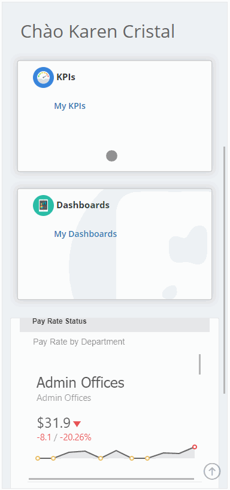The image size is (230, 490).
Task: Click the horizontal scrollbar below the sparkline
Action: 111,479
